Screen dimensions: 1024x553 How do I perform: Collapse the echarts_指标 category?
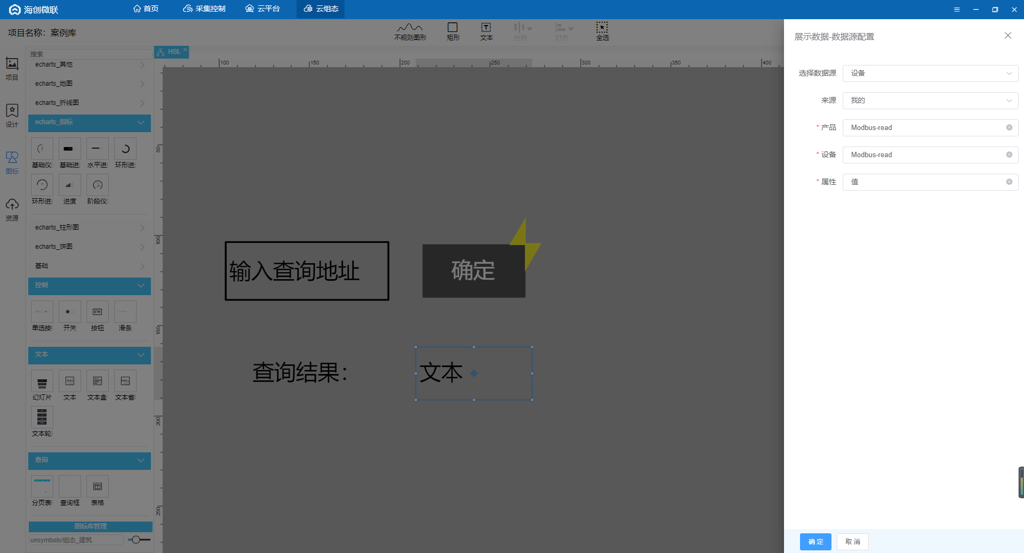[x=90, y=123]
